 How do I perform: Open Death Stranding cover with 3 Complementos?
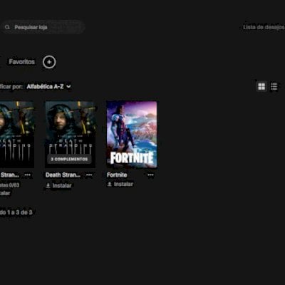[71, 135]
